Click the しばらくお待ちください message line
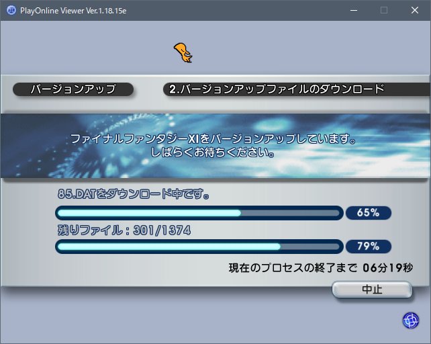 tap(212, 153)
